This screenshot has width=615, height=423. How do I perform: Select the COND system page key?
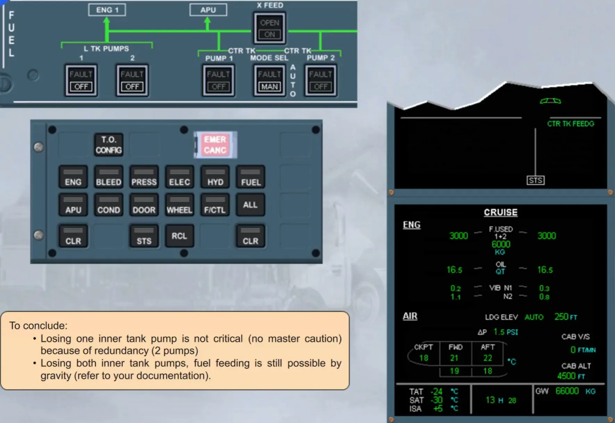pos(109,205)
